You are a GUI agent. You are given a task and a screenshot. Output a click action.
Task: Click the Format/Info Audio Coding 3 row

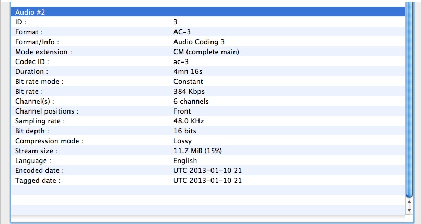pyautogui.click(x=208, y=42)
